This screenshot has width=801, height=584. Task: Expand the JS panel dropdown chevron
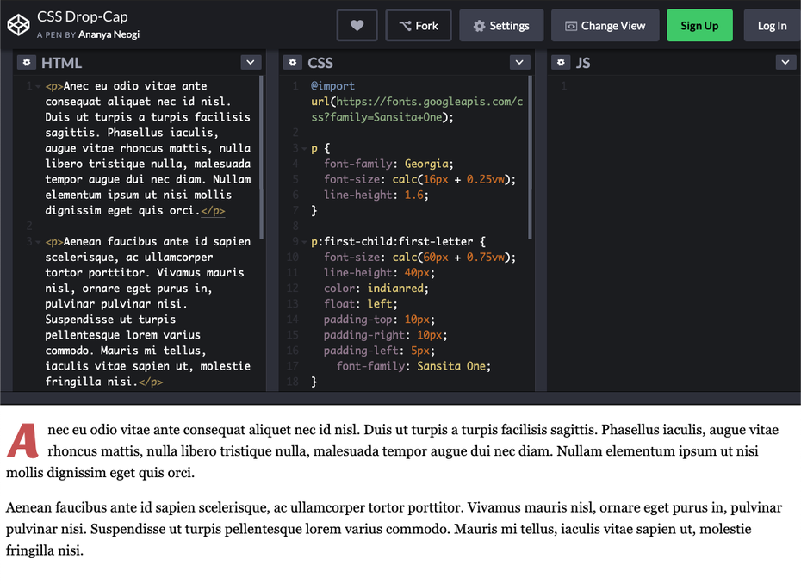tap(785, 62)
